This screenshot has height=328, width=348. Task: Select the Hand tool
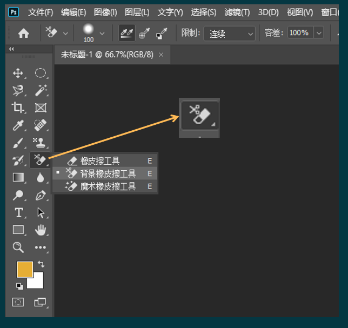tap(40, 230)
